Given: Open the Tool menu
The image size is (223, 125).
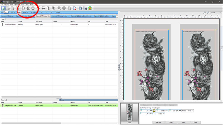Looking at the screenshot, I should coord(23,5).
